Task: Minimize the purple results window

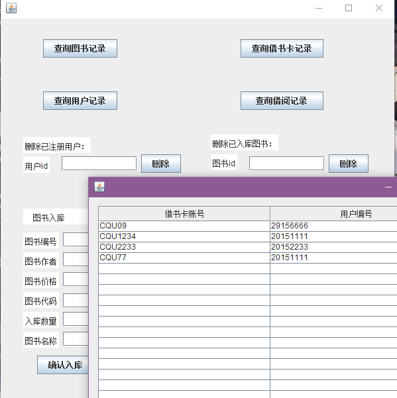Action: click(x=388, y=187)
